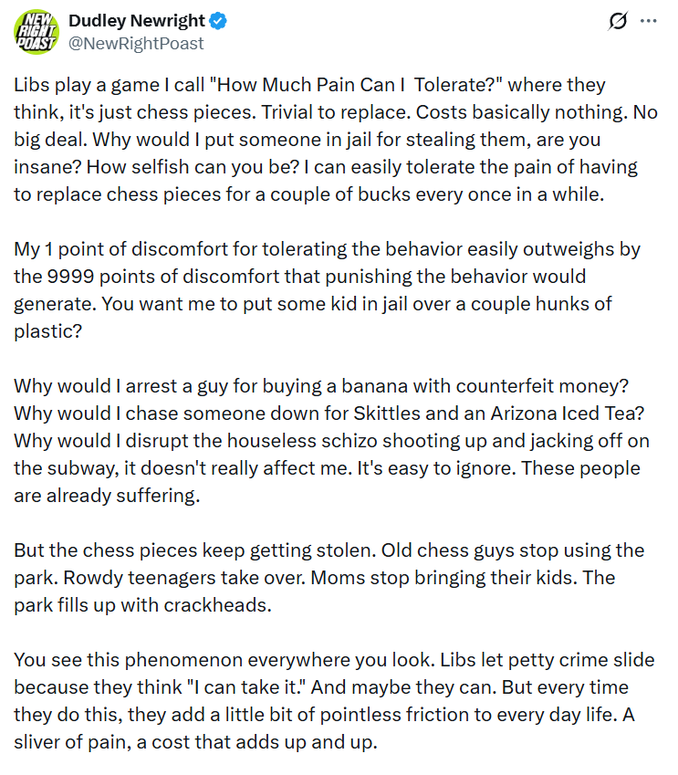Open the @NewRightPoast handle link
This screenshot has width=678, height=775.
tap(136, 44)
